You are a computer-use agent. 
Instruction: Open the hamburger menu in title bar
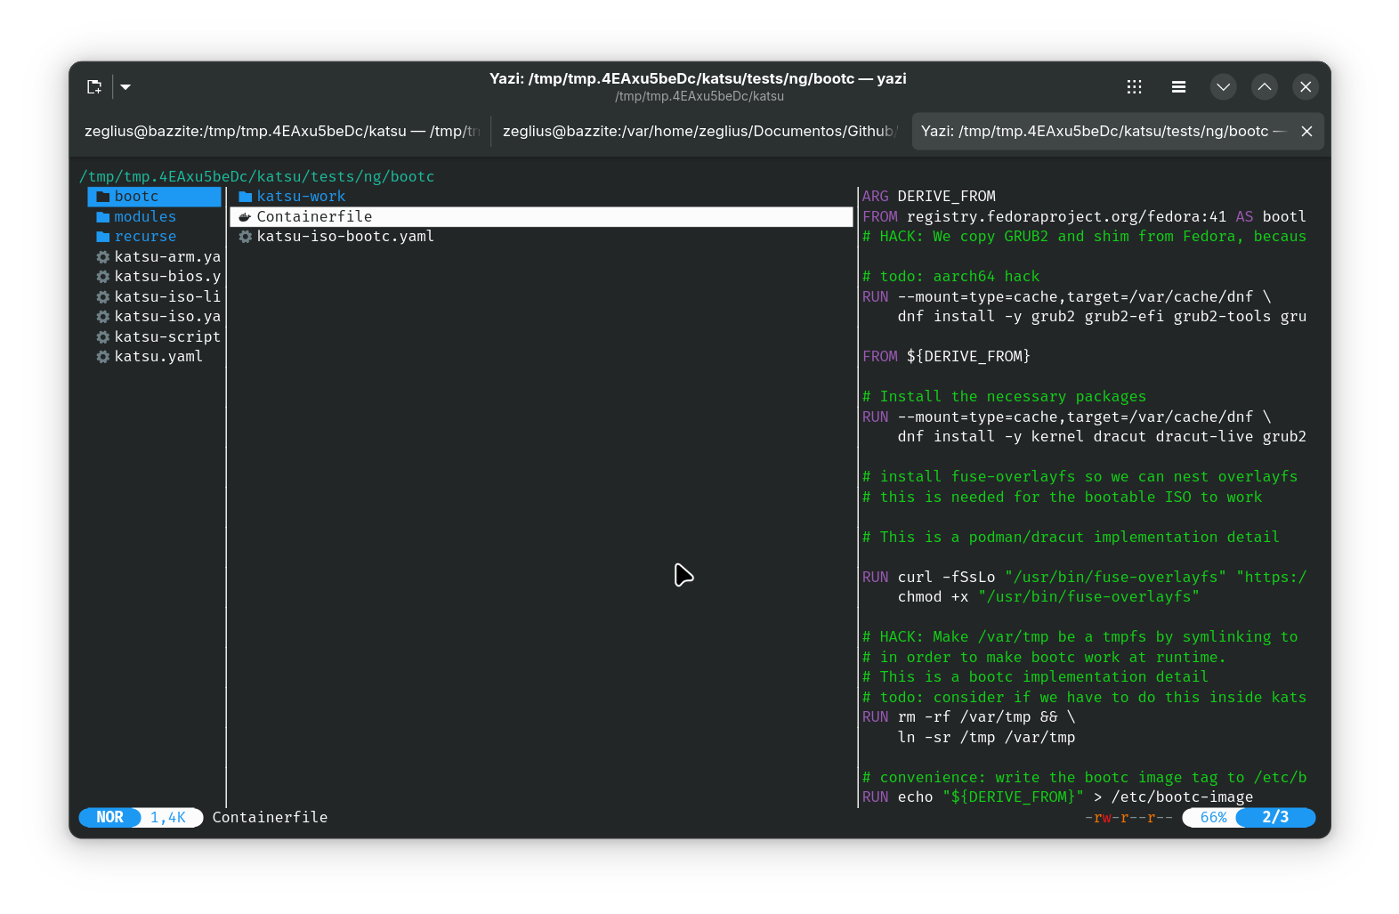coord(1178,86)
